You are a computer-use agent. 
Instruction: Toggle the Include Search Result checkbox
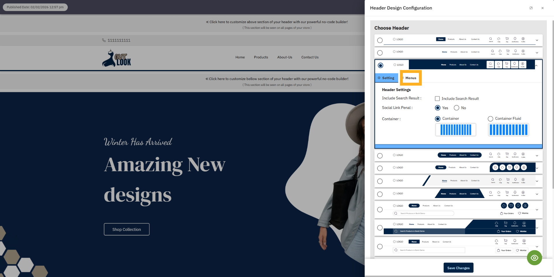tap(437, 99)
